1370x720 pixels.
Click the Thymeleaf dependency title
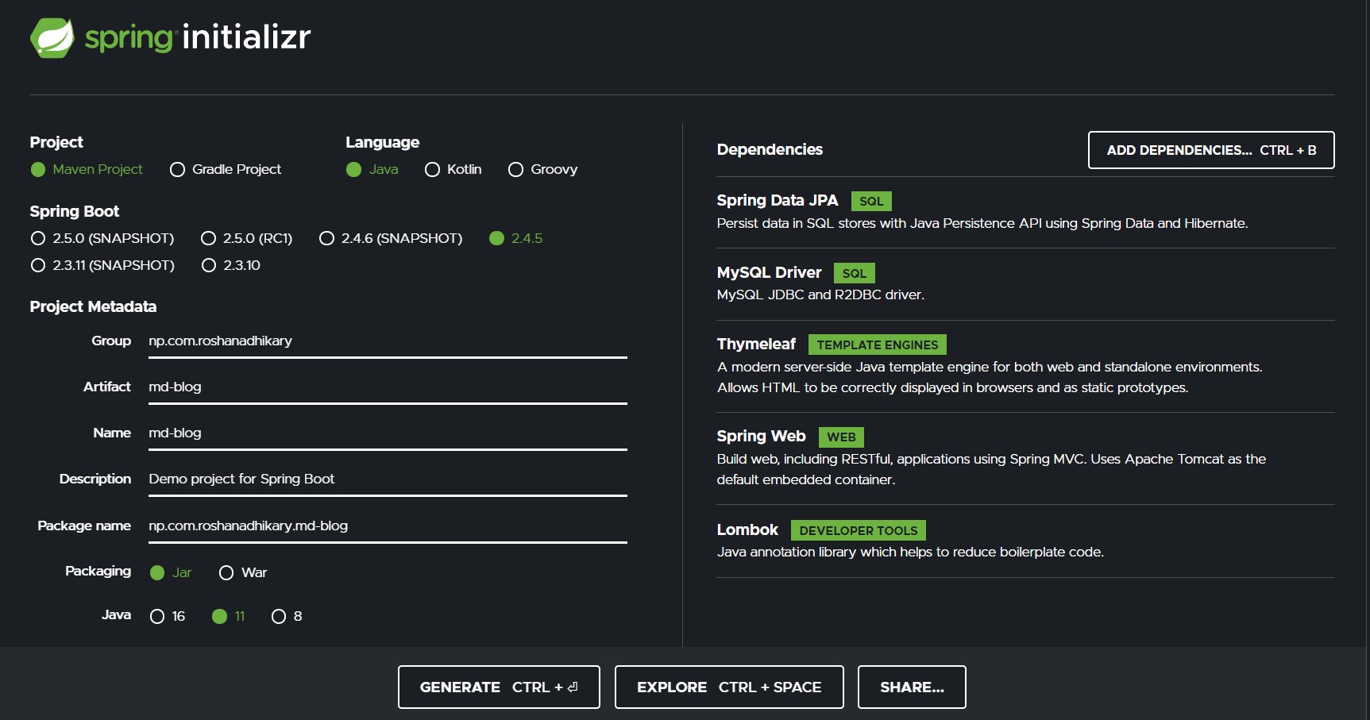(x=756, y=344)
